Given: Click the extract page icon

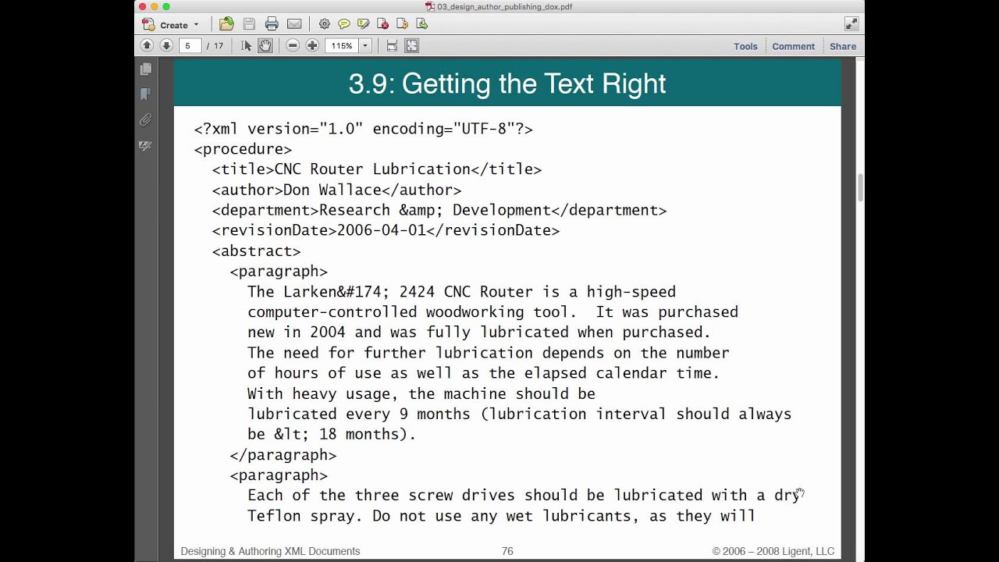Looking at the screenshot, I should pyautogui.click(x=421, y=24).
